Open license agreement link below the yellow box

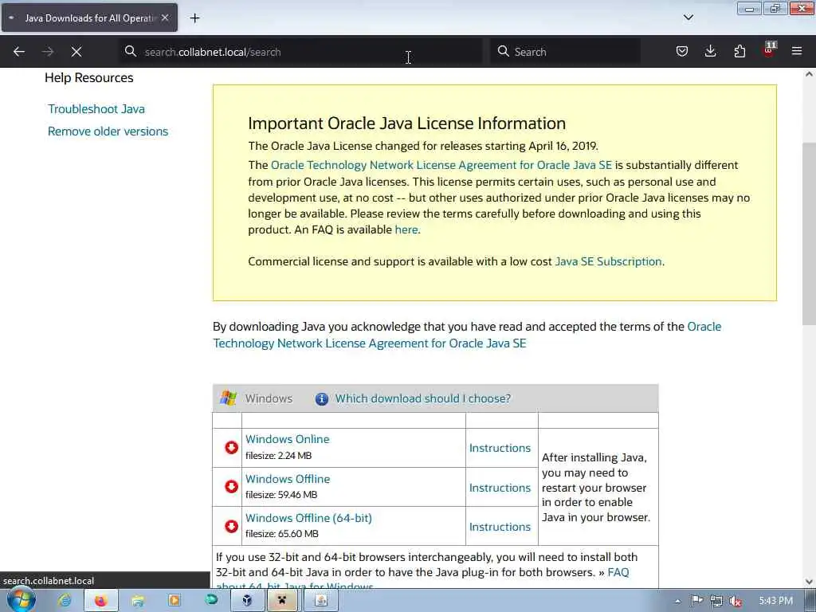467,335
